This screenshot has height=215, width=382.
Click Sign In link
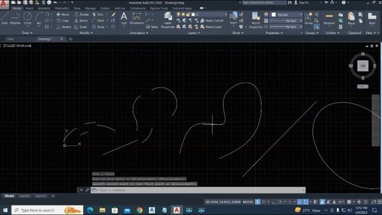(x=301, y=2)
